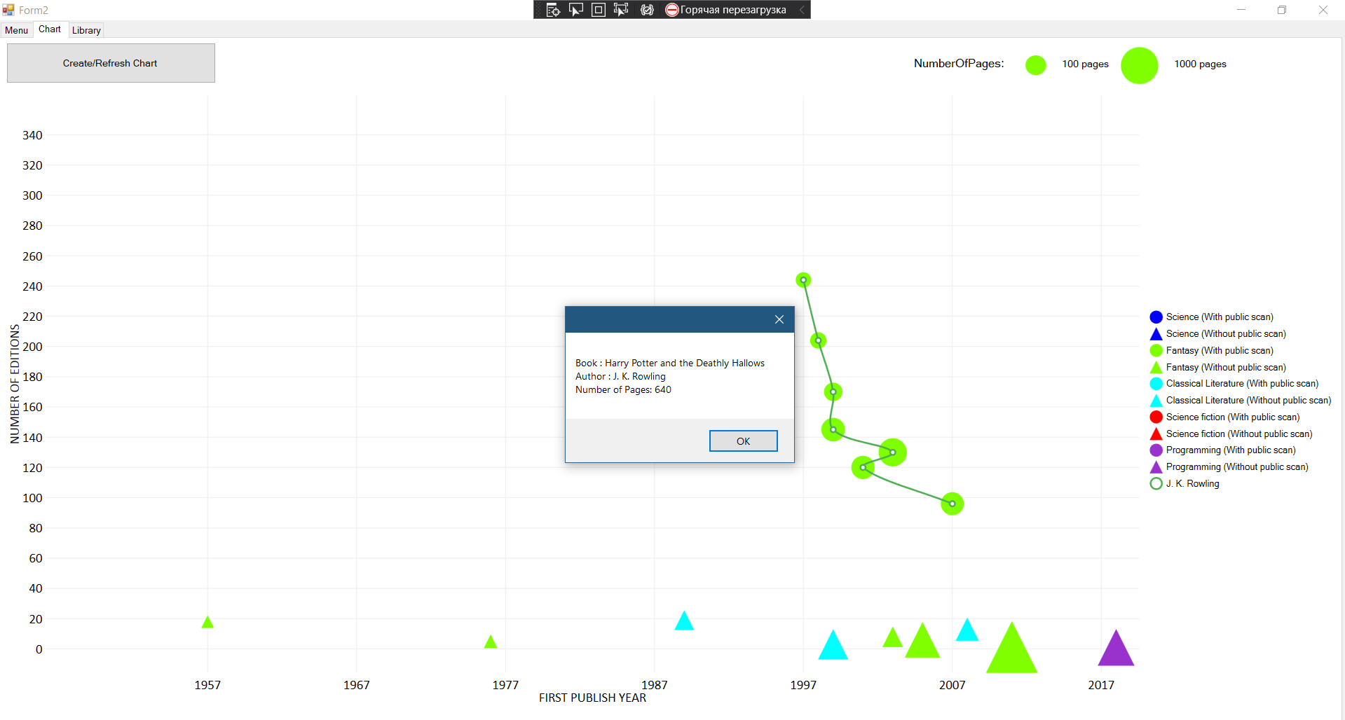The width and height of the screenshot is (1345, 720).
Task: Confirm the book dialog with OK
Action: pyautogui.click(x=743, y=441)
